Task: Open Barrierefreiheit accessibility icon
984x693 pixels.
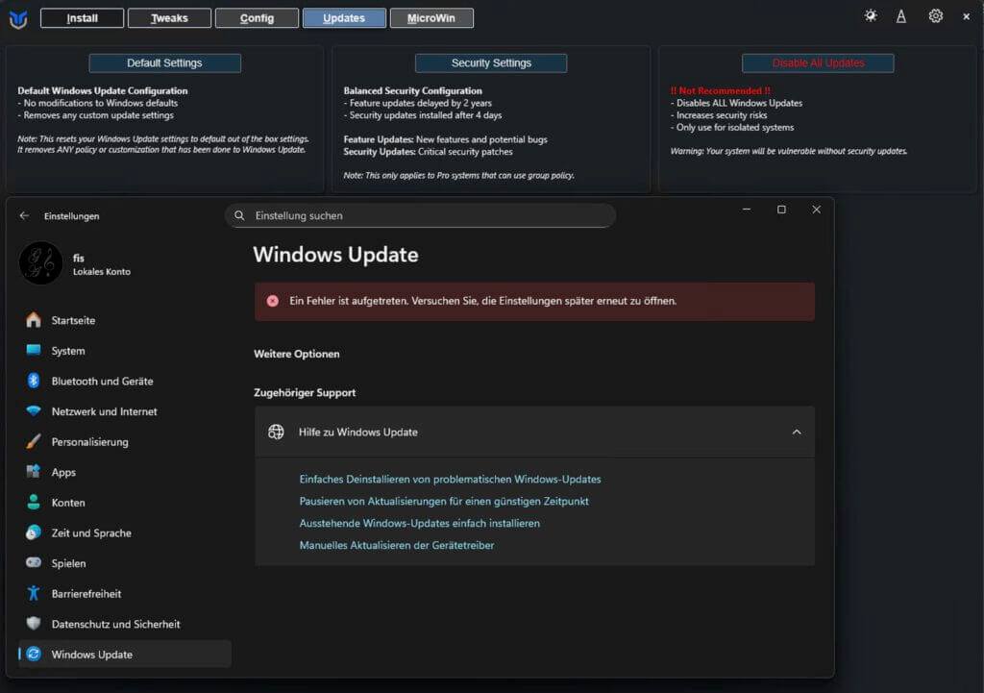Action: (34, 593)
